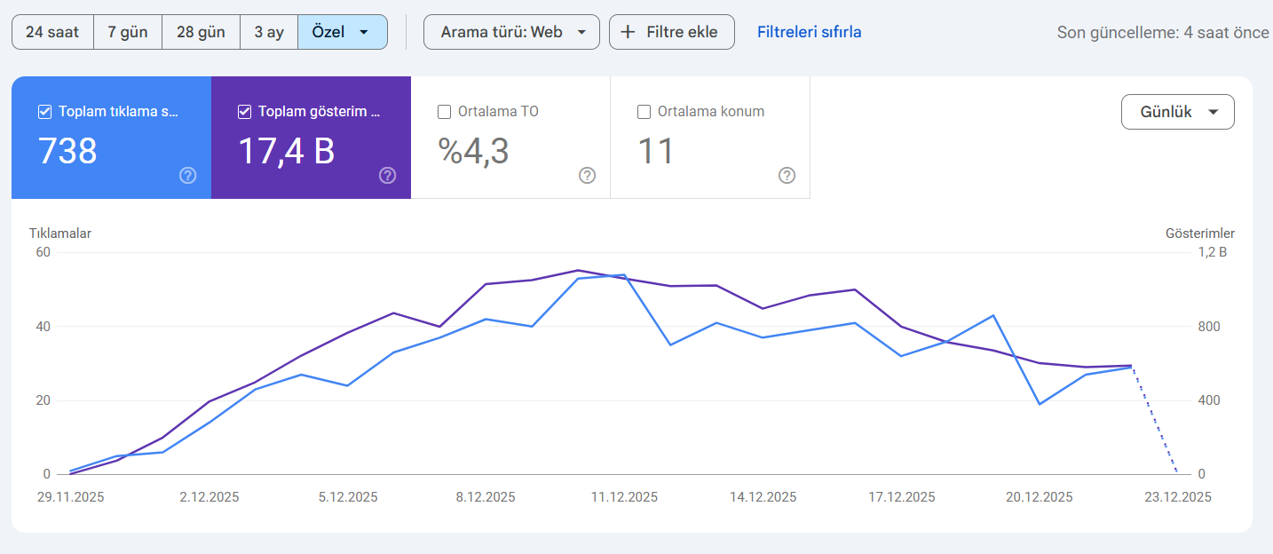Select the 3 ay date range
The width and height of the screenshot is (1273, 554).
269,32
